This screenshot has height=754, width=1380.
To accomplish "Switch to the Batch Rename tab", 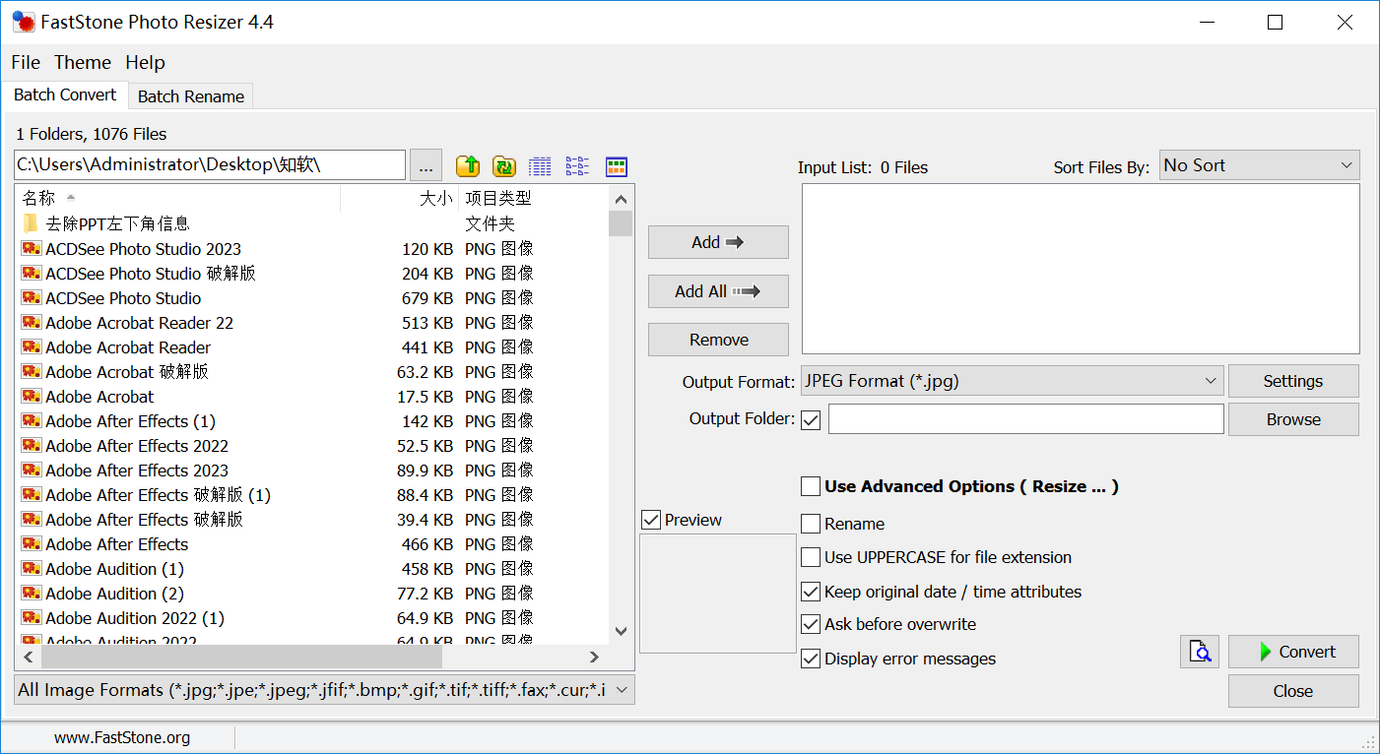I will coord(191,96).
